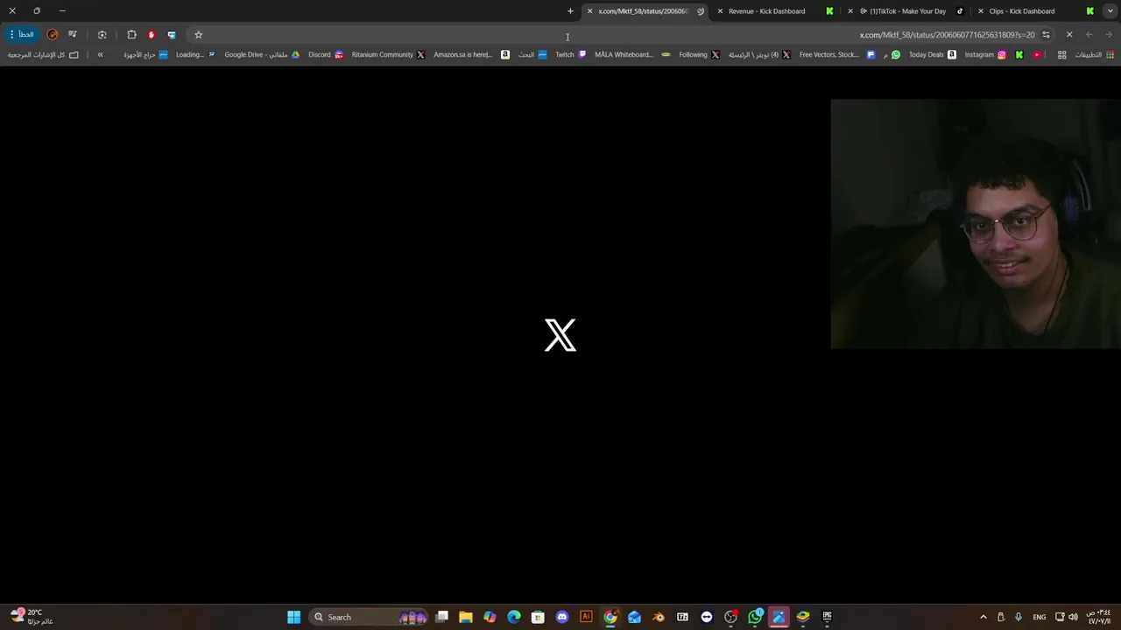Go back with the browser arrow

tap(1109, 35)
